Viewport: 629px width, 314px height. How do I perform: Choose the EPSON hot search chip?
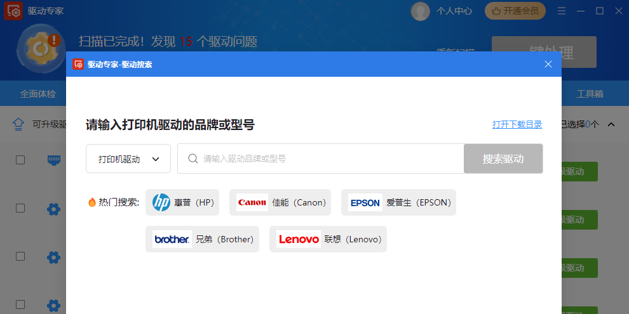click(x=398, y=202)
